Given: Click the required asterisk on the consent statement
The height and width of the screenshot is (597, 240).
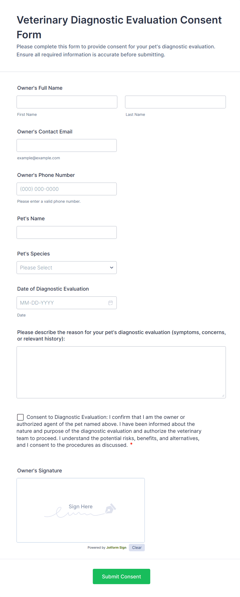Looking at the screenshot, I should 131,444.
